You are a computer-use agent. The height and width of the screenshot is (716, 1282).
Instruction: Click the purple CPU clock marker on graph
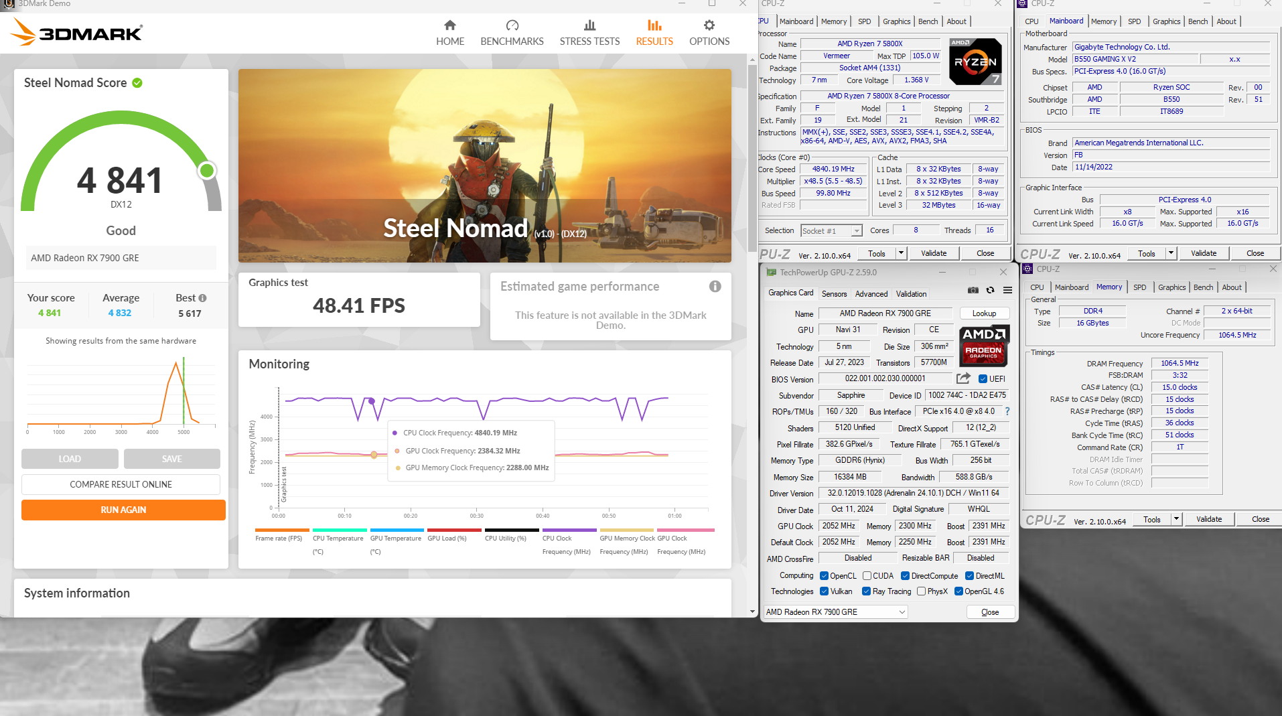coord(372,401)
